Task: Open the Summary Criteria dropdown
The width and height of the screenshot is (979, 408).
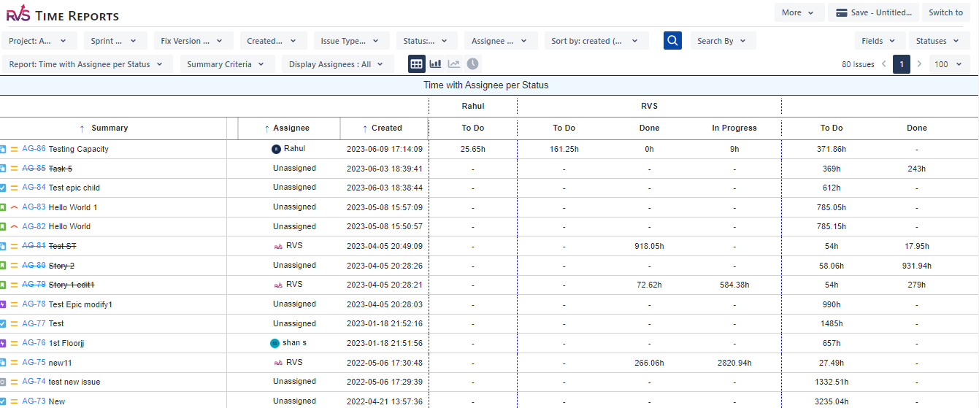Action: pos(227,64)
